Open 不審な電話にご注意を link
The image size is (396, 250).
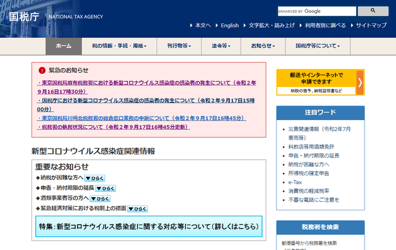[314, 200]
